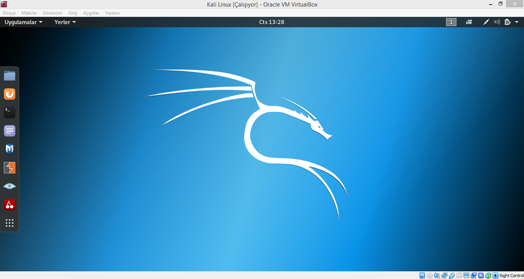Expand the Uygulamalar applications menu
Screen dimensions: 524x279
click(23, 22)
